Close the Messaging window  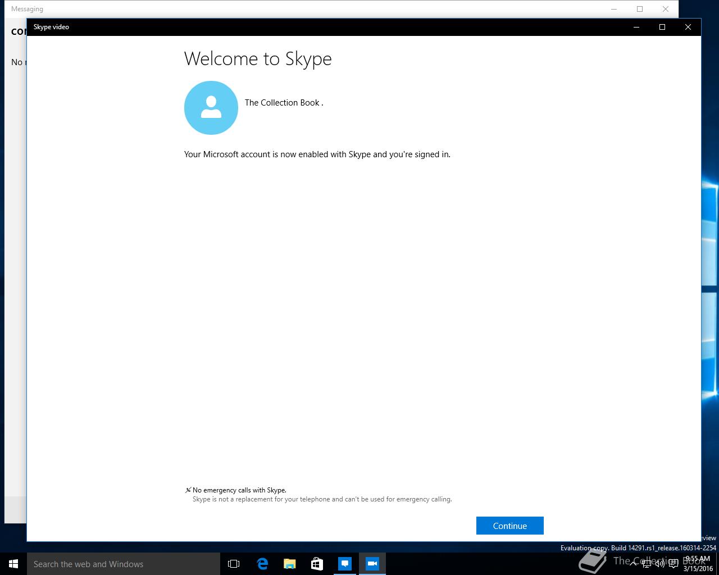pyautogui.click(x=666, y=9)
